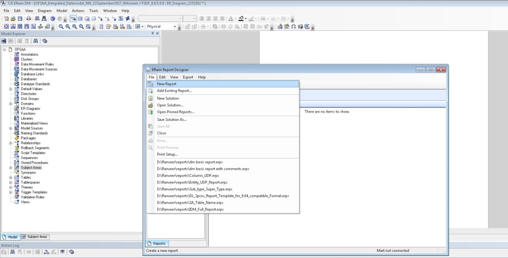Expand the Tables node in Model Explorer
Viewport: 508px width, 258px height.
click(x=10, y=177)
